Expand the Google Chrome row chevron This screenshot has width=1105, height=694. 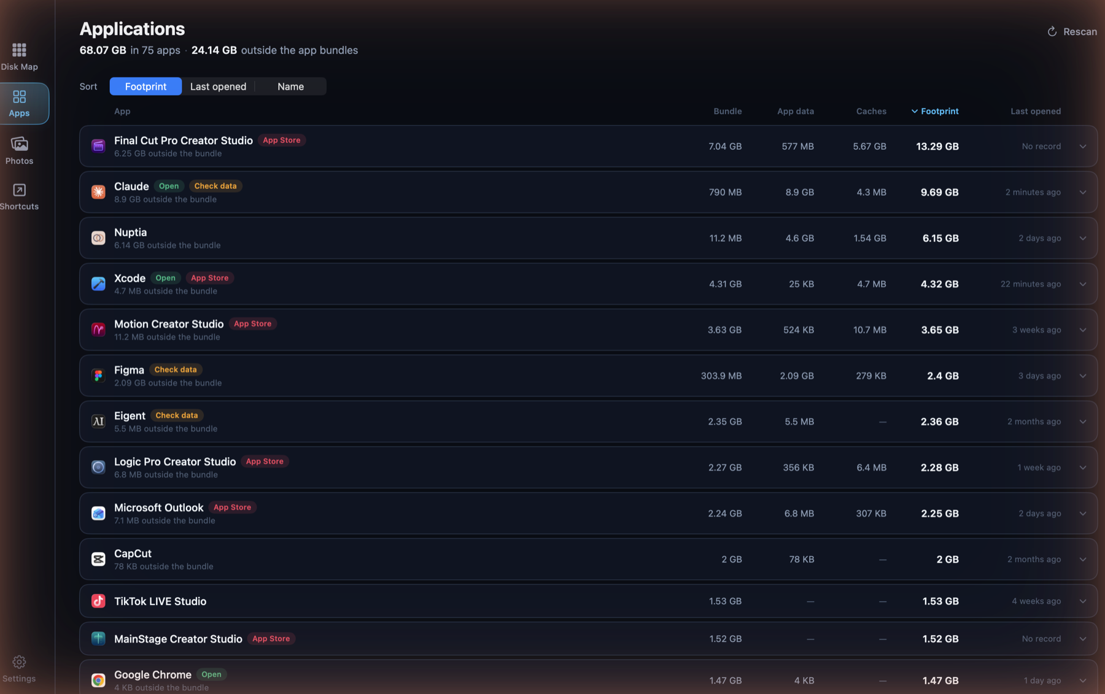(1083, 681)
